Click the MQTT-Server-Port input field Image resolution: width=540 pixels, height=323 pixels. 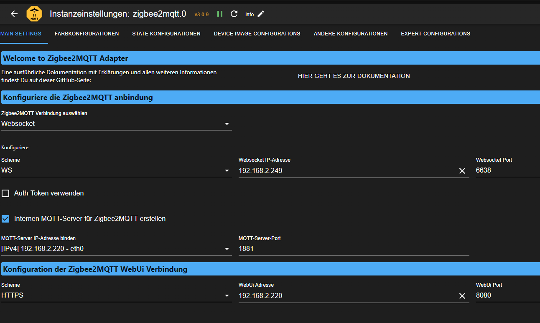click(x=353, y=249)
